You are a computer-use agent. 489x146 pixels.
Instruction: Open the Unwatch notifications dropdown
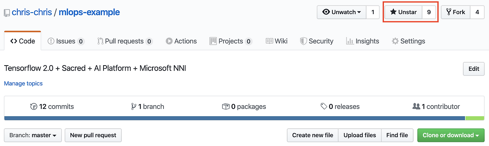(x=342, y=12)
